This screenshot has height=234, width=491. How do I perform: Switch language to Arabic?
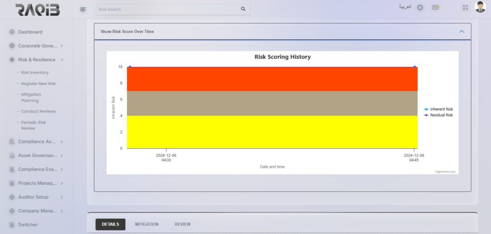(405, 7)
